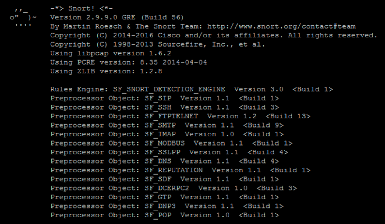
Task: Click the SF_SNORT_DETECTION_ENGINE rules engine line
Action: click(x=191, y=90)
